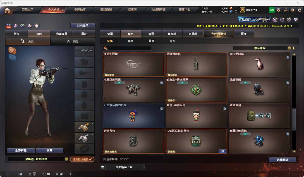The height and width of the screenshot is (177, 304).
Task: Open the chat bubble icon in status bar
Action: coord(48,174)
